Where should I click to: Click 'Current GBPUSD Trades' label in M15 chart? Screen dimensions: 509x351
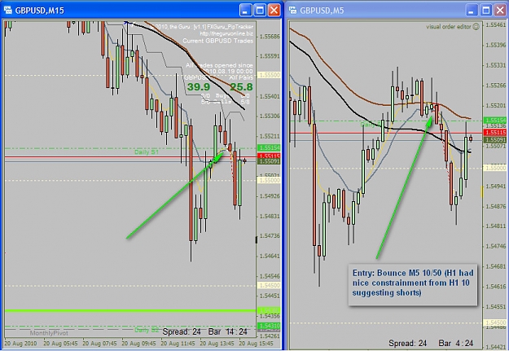click(217, 41)
